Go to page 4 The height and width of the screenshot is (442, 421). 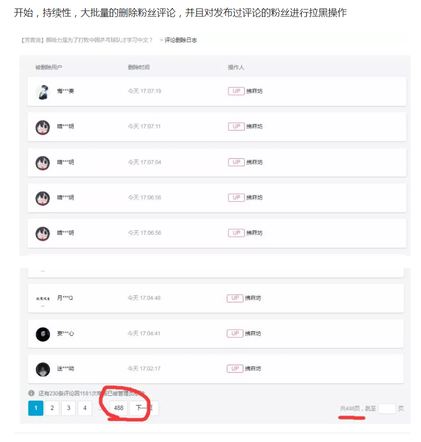(85, 408)
